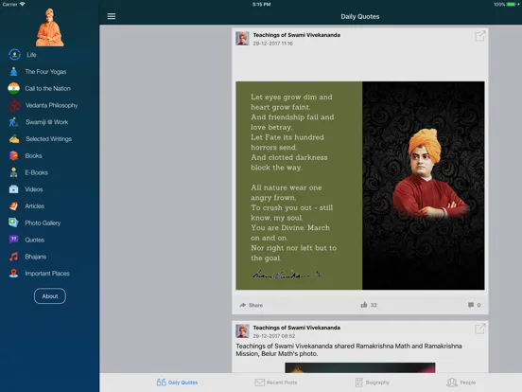Click The Four Yogas meditation icon
Screen dimensions: 522x392
pos(13,72)
